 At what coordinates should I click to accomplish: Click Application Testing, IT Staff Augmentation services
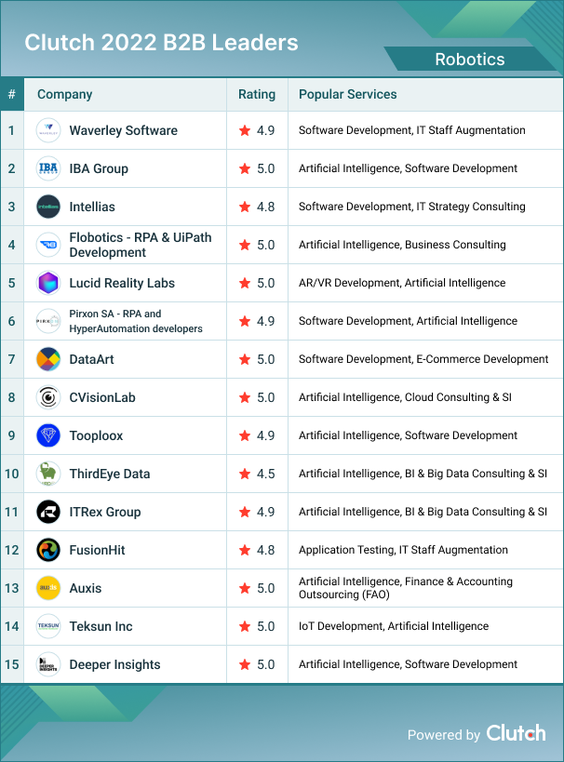[403, 550]
